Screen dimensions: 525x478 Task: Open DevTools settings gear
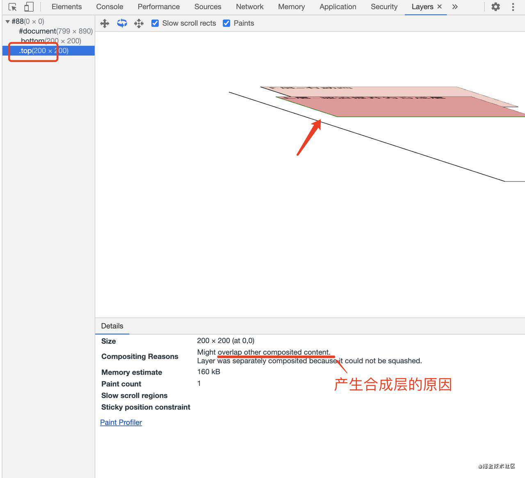(x=496, y=7)
